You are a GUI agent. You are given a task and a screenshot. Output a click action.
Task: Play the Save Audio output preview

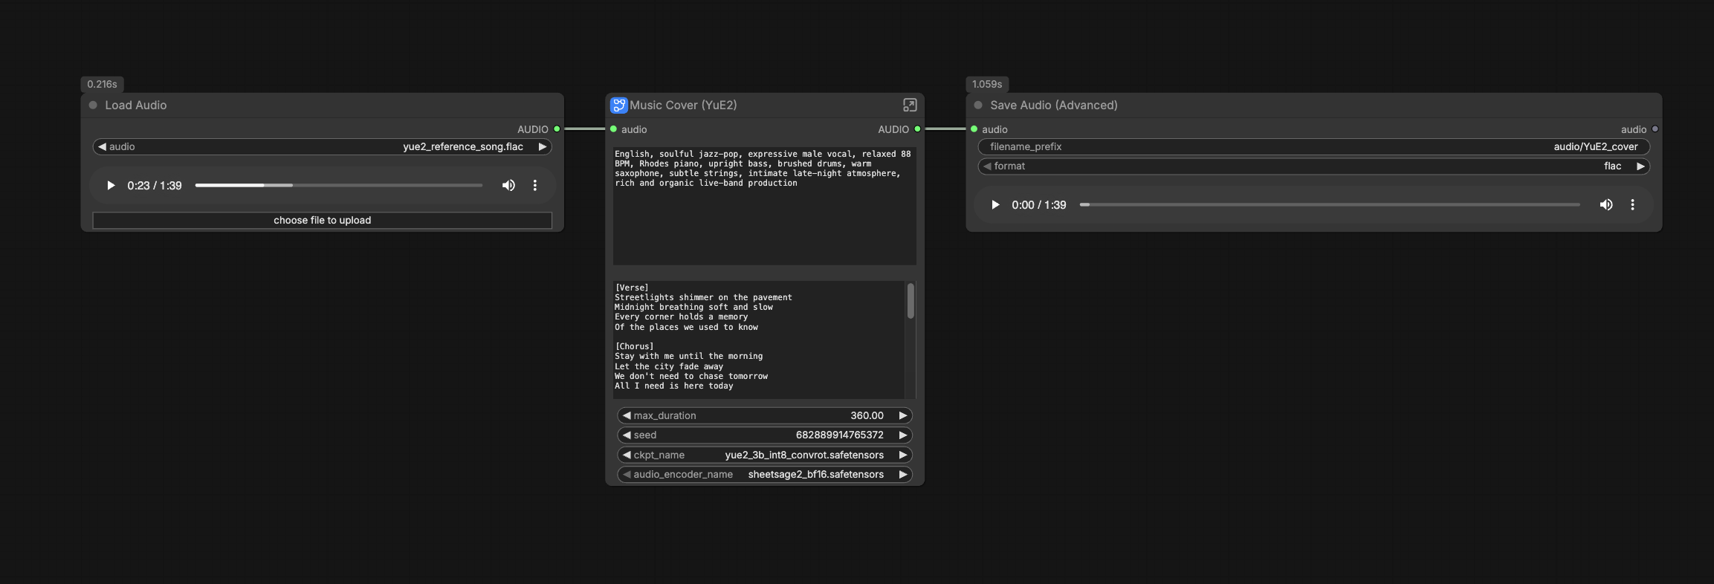coord(995,205)
